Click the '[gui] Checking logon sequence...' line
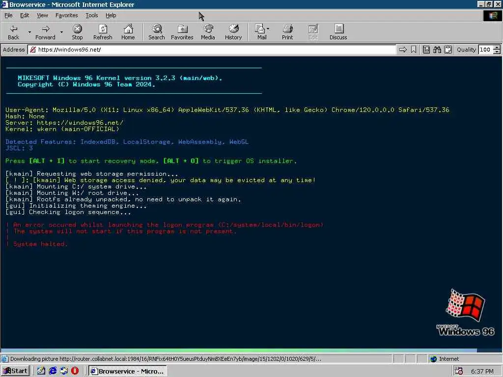This screenshot has width=503, height=377. tap(68, 212)
